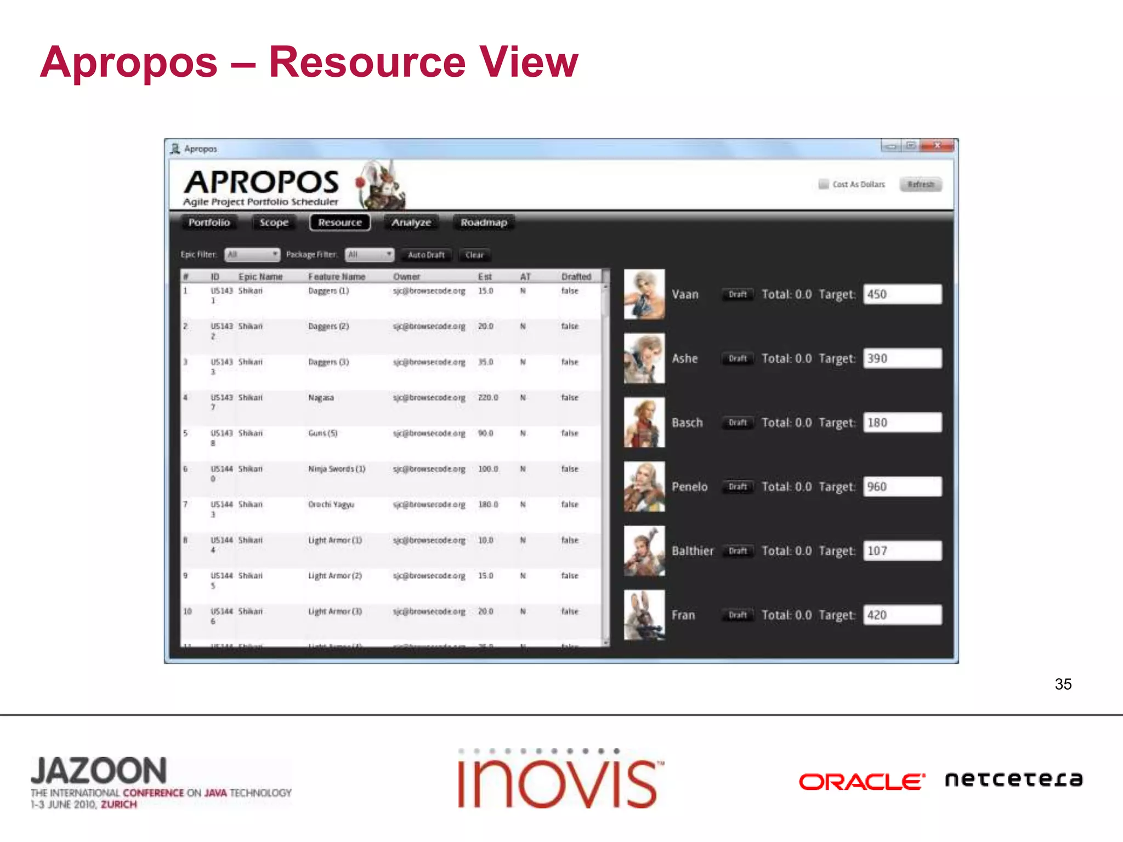Click Ashe's character portrait

coord(644,359)
